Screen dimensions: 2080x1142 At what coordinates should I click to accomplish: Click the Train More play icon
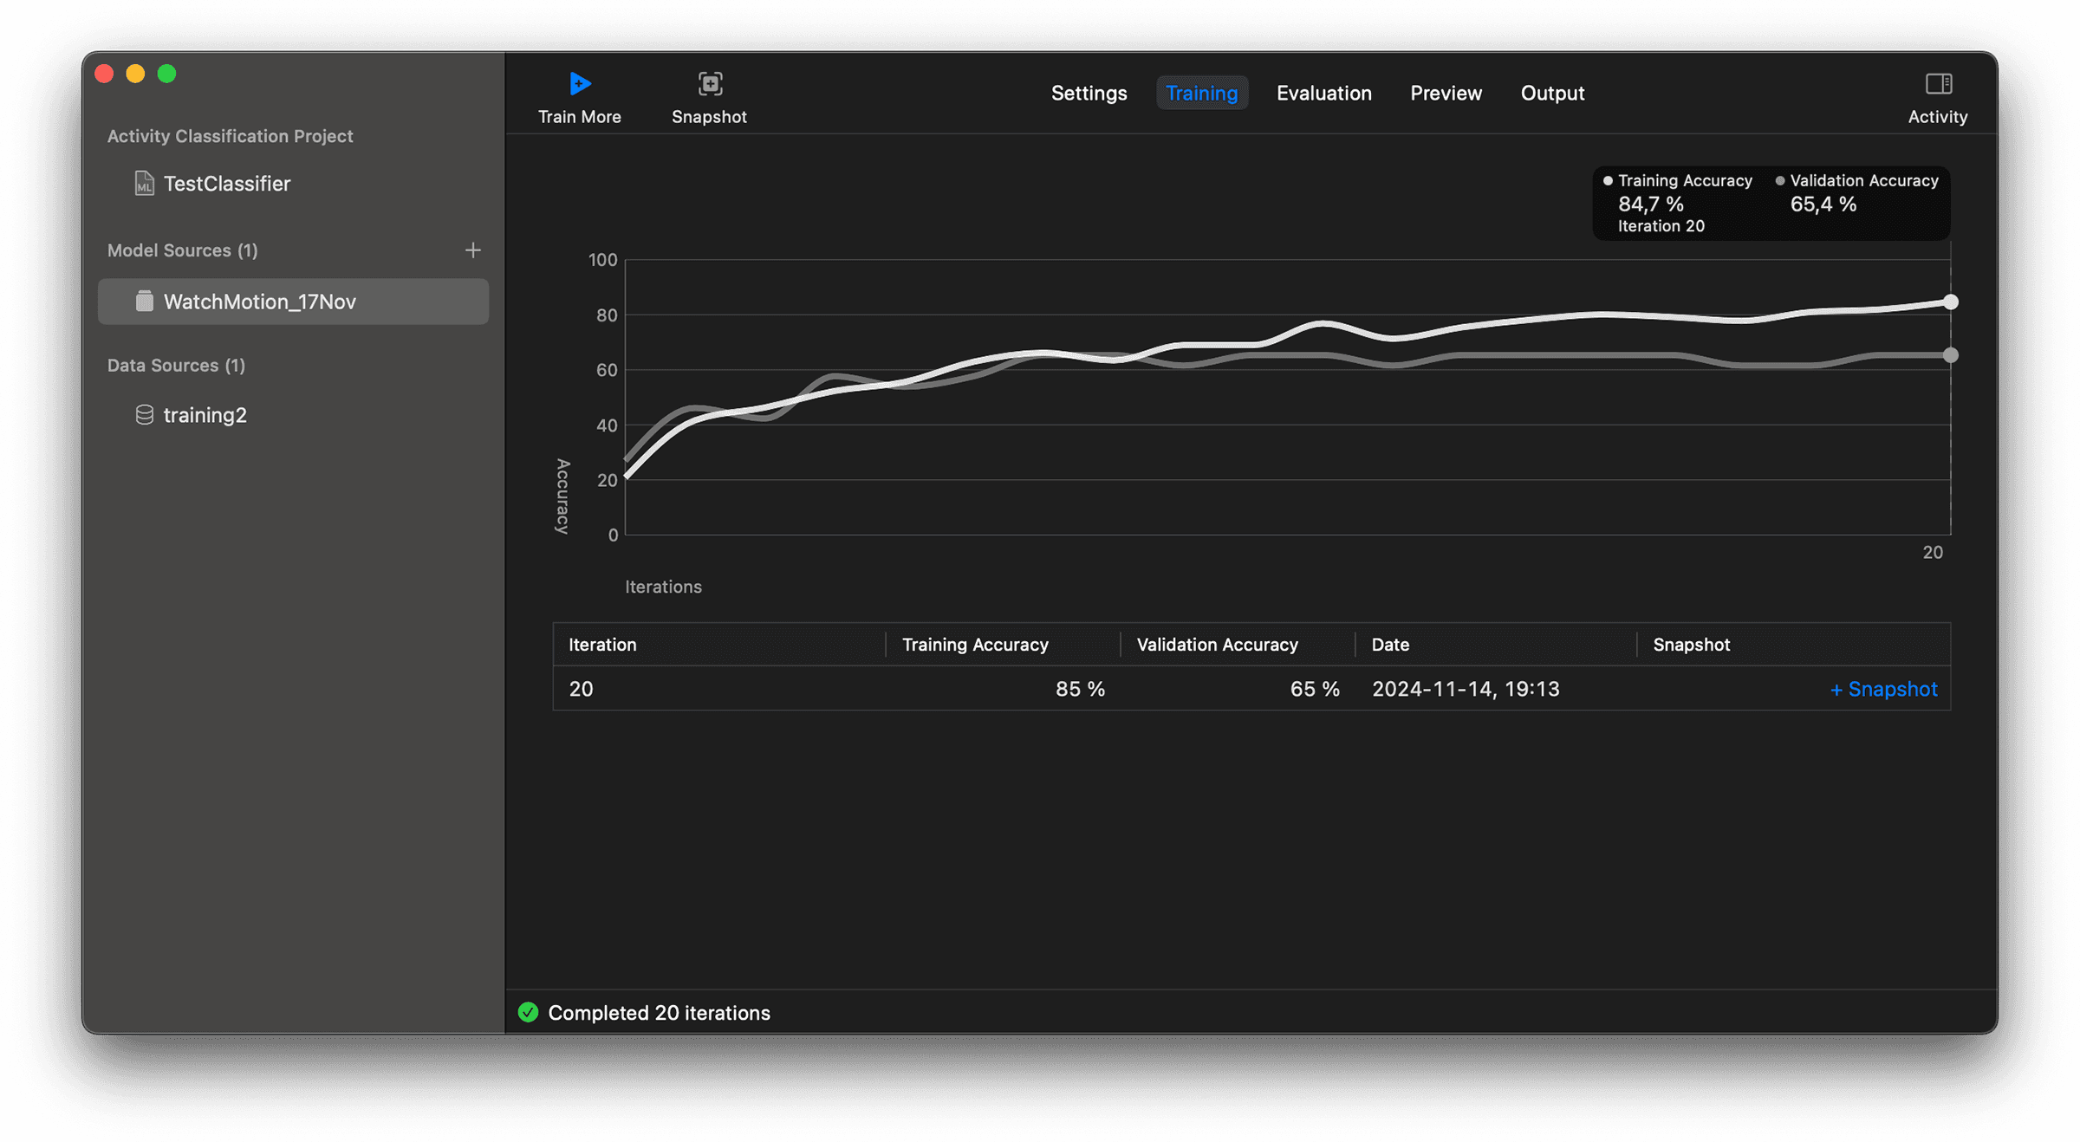point(579,84)
